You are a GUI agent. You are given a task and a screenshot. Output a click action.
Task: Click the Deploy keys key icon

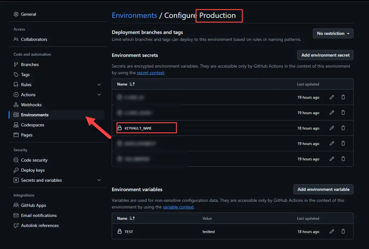click(x=16, y=170)
